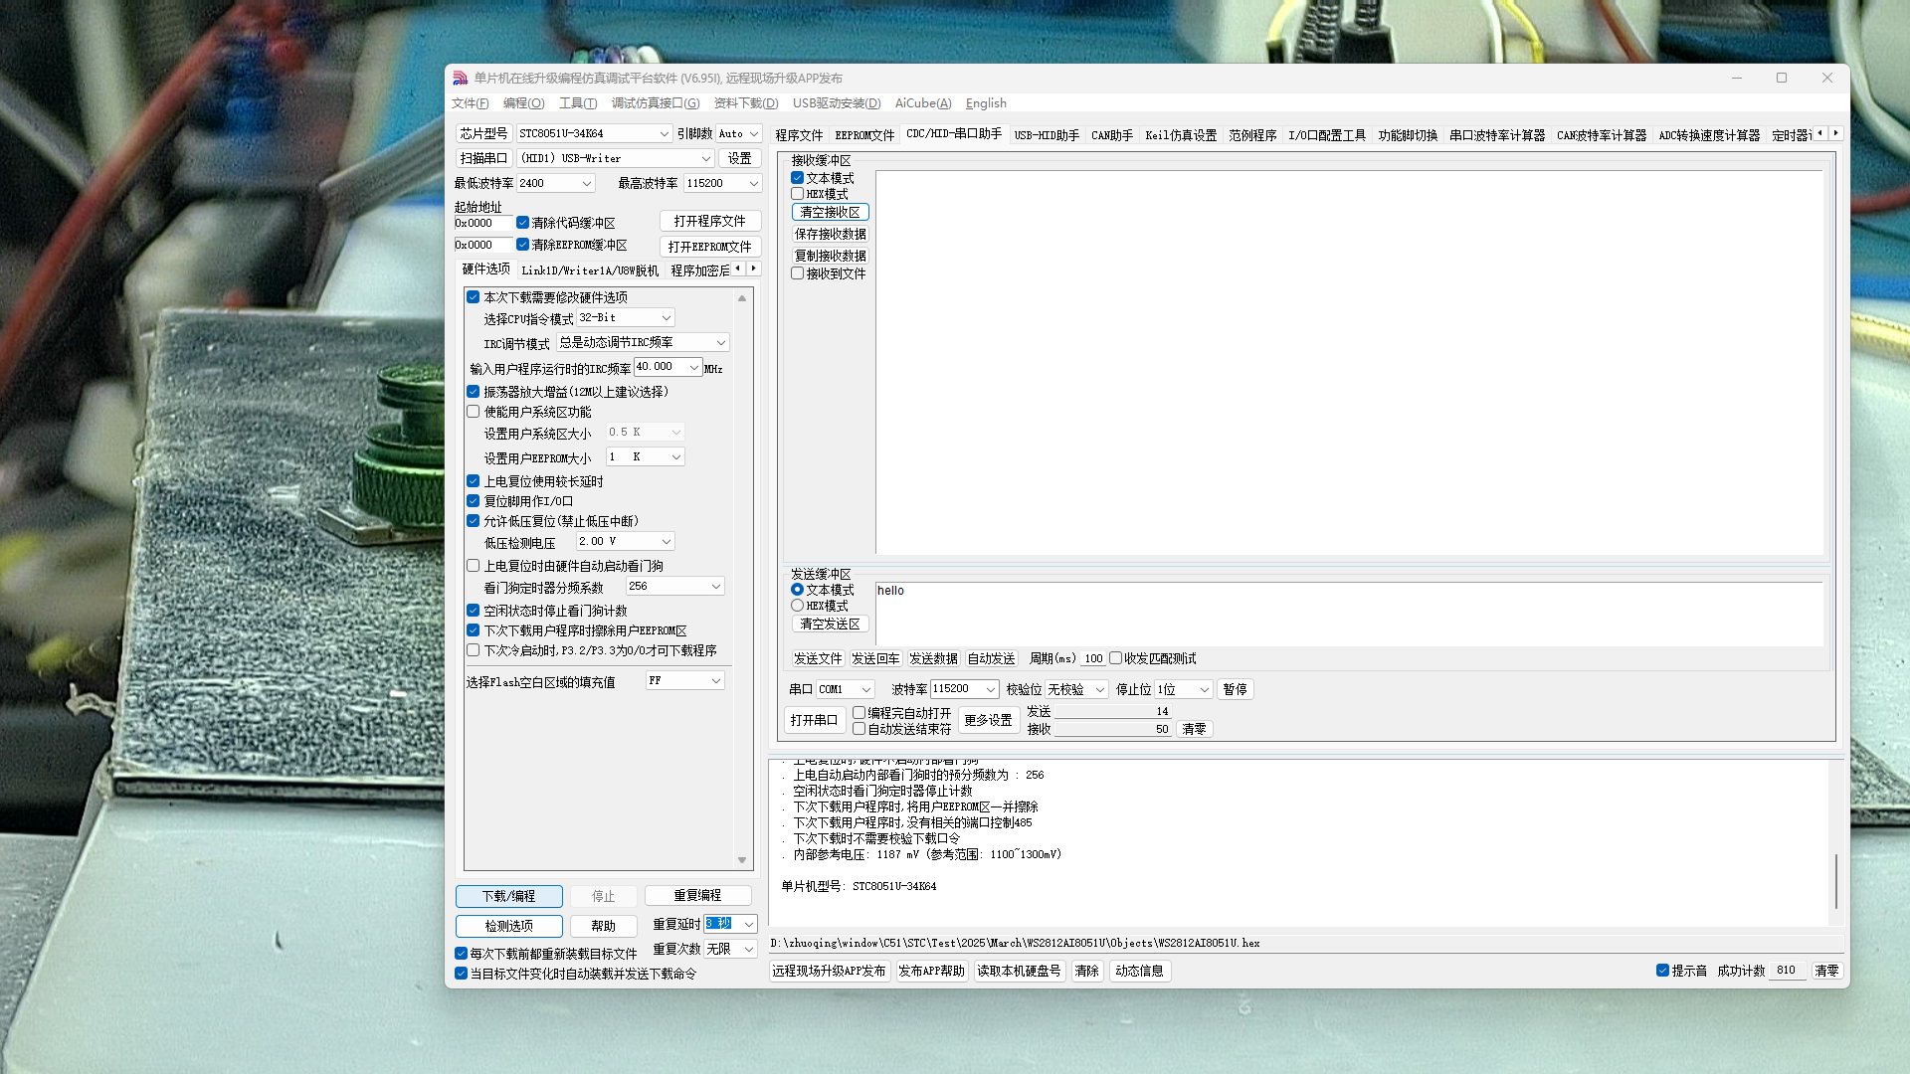
Task: Select HEX mode radio in send buffer
Action: tap(798, 606)
